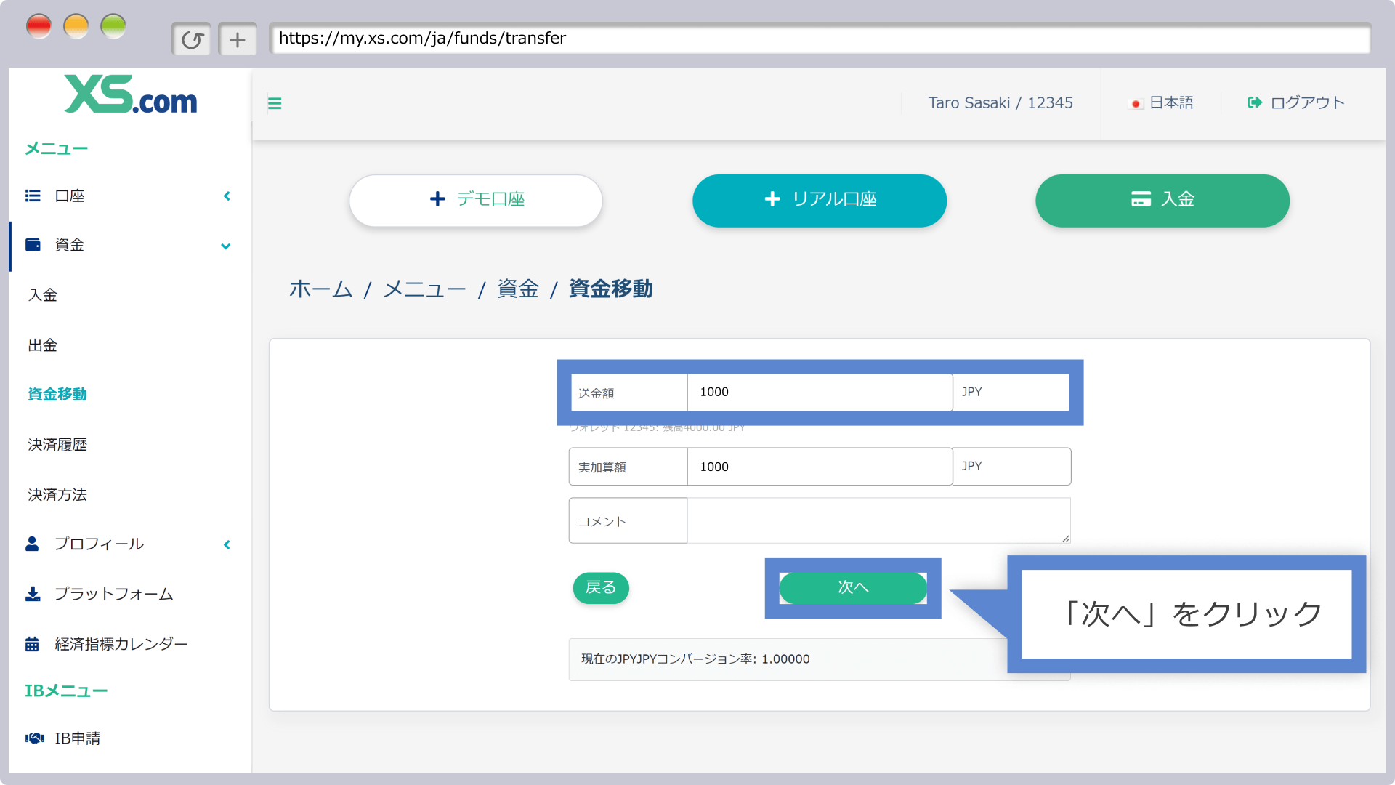Open the hamburger menu icon

coord(275,103)
